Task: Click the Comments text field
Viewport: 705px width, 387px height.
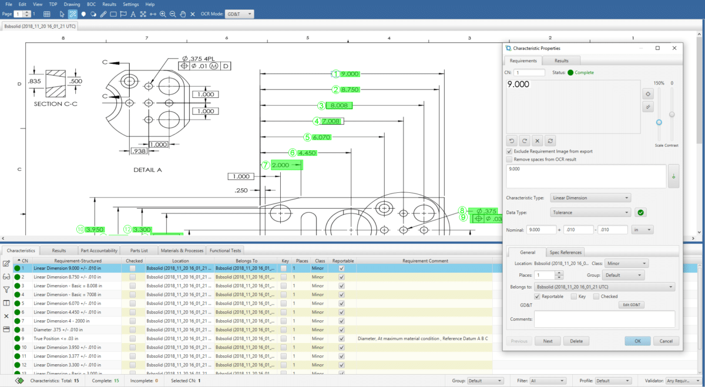Action: point(604,319)
